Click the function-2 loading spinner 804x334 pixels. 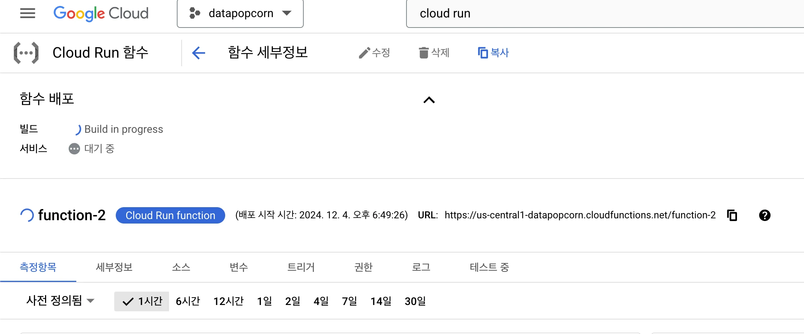27,215
